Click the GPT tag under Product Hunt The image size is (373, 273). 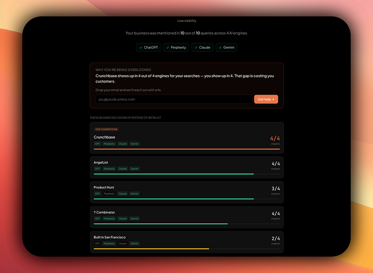pyautogui.click(x=97, y=194)
